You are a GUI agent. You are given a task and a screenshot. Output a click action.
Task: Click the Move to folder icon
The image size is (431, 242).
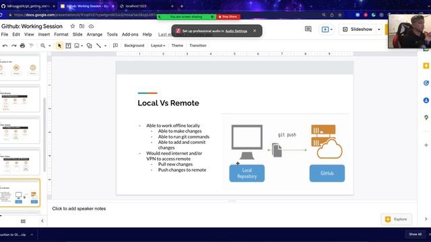(82, 26)
